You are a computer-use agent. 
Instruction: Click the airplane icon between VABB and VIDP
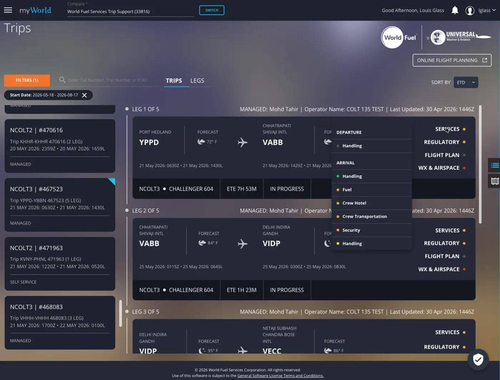[x=242, y=244]
